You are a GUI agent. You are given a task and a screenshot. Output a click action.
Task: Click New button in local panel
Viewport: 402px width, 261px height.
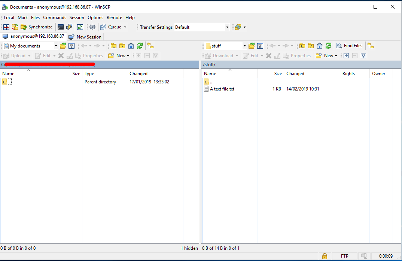(119, 56)
